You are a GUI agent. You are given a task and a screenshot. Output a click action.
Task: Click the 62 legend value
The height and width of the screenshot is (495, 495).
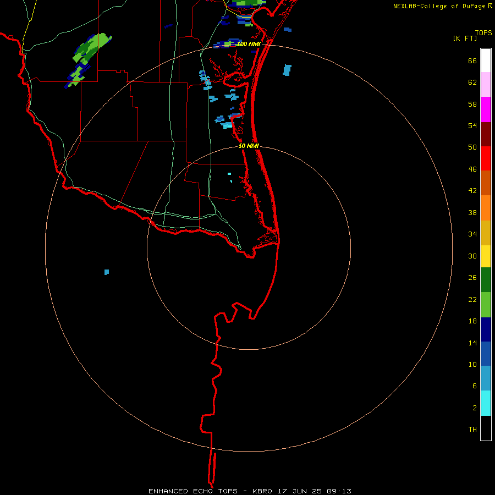pyautogui.click(x=472, y=82)
